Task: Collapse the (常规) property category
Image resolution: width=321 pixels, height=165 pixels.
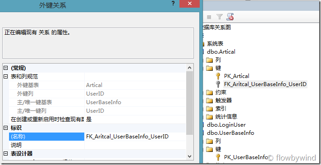Action: click(x=6, y=68)
